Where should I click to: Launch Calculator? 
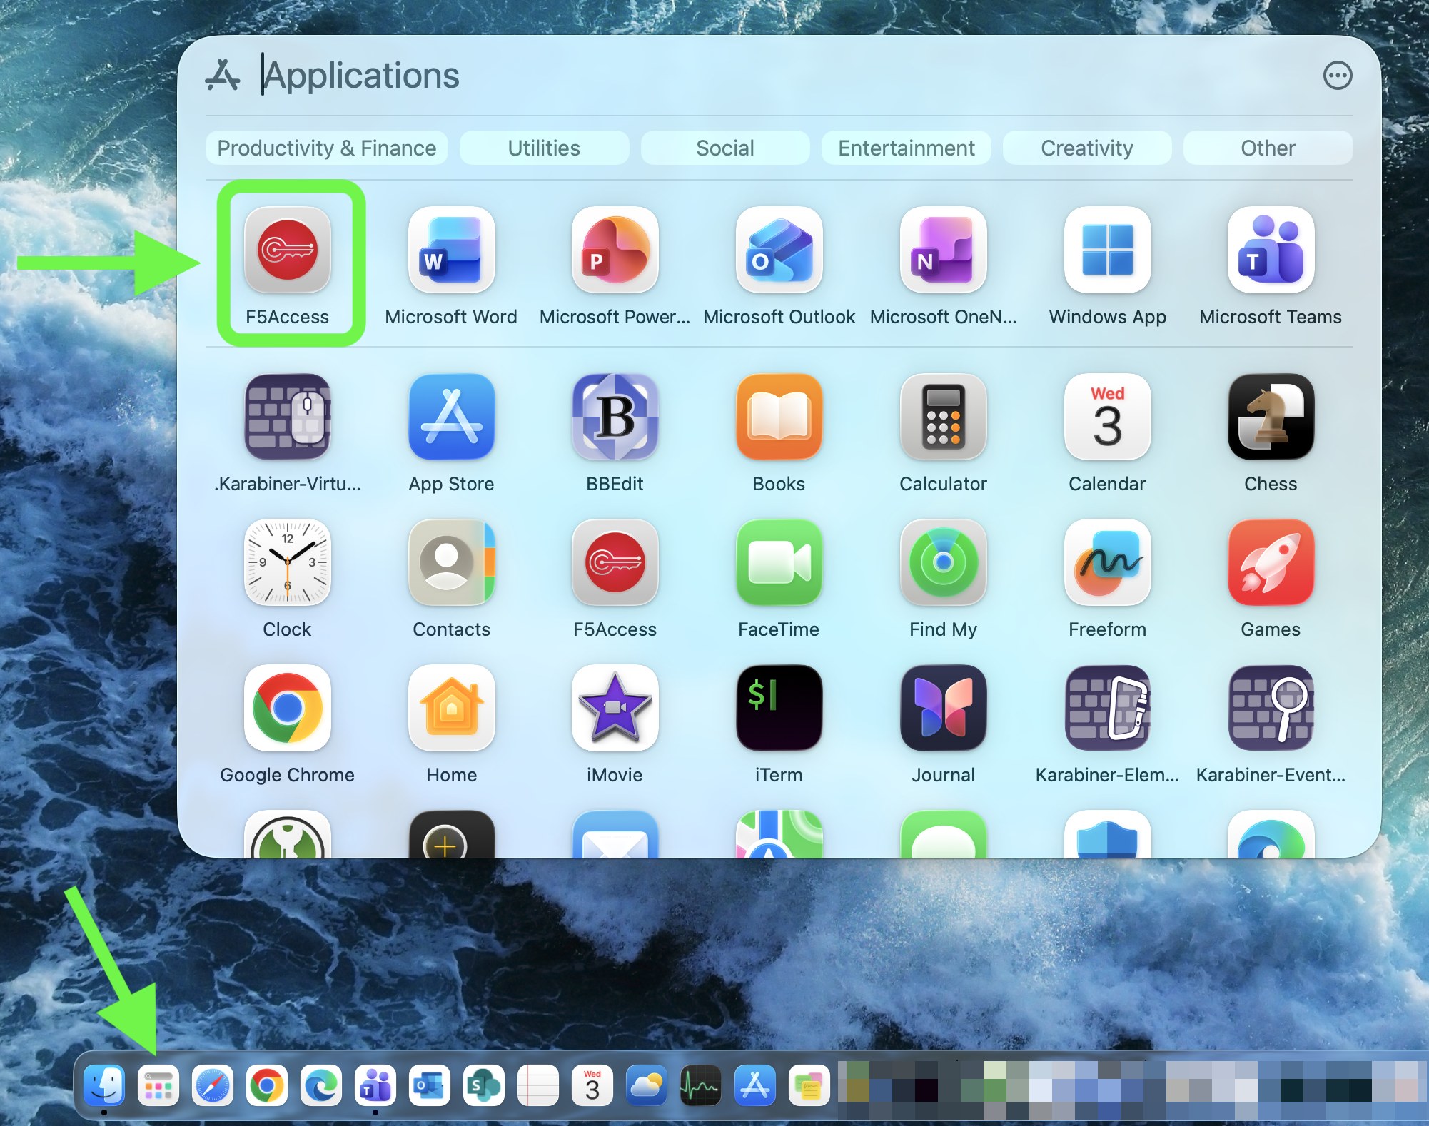point(944,417)
